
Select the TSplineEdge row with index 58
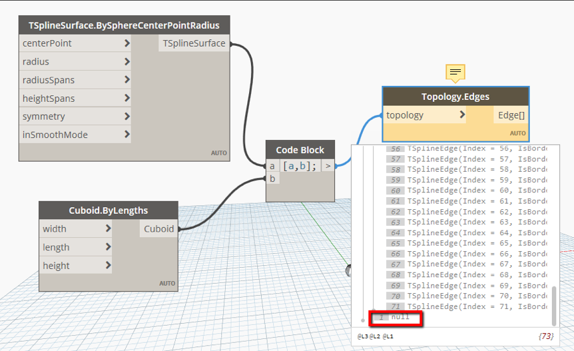[x=467, y=169]
